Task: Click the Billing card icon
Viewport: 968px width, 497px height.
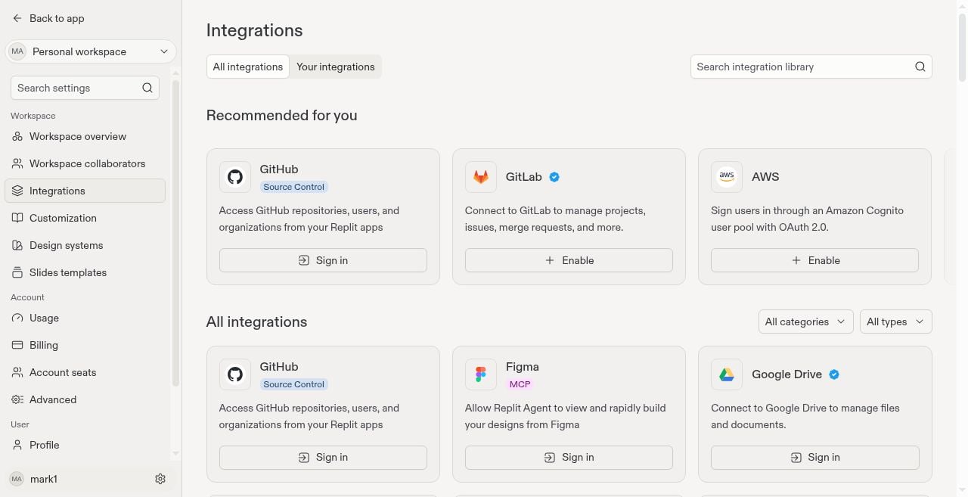Action: tap(17, 345)
